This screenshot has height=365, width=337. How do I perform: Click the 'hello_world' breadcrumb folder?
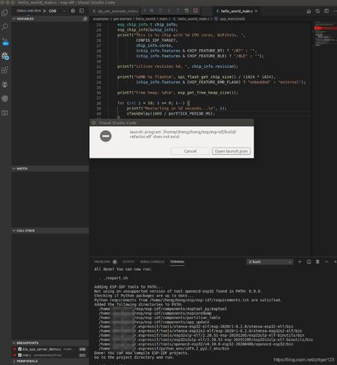145,19
